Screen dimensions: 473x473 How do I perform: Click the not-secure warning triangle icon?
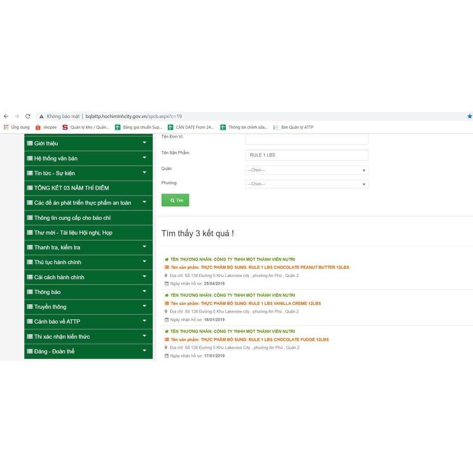(42, 116)
